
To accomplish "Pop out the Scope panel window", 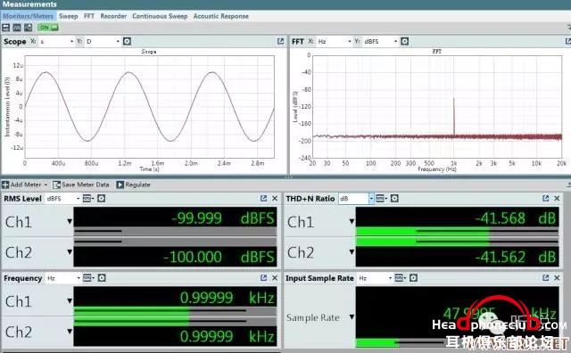I will (280, 41).
